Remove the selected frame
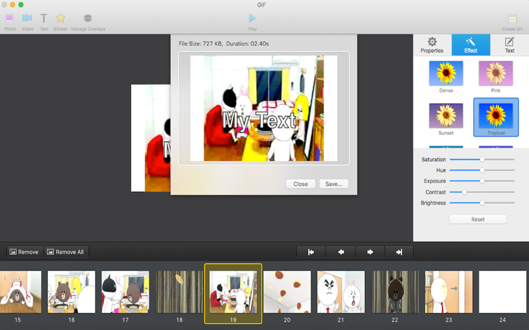 (x=25, y=252)
